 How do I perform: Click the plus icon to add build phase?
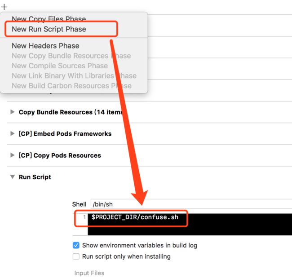pyautogui.click(x=4, y=7)
